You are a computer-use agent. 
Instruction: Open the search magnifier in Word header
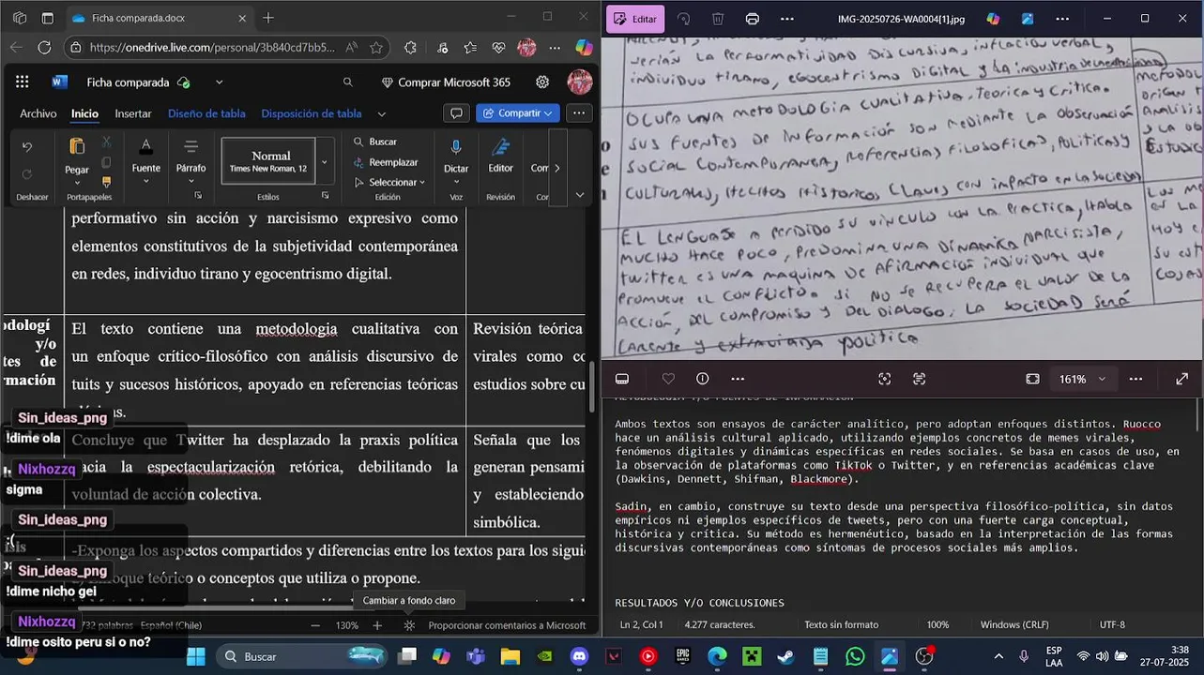348,82
